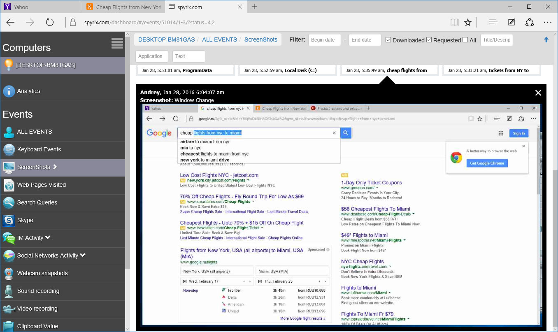Screen dimensions: 558x332
Task: Open a new browser tab
Action: tap(254, 7)
